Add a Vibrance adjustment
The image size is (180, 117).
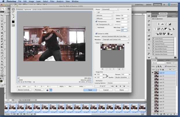click(x=155, y=29)
